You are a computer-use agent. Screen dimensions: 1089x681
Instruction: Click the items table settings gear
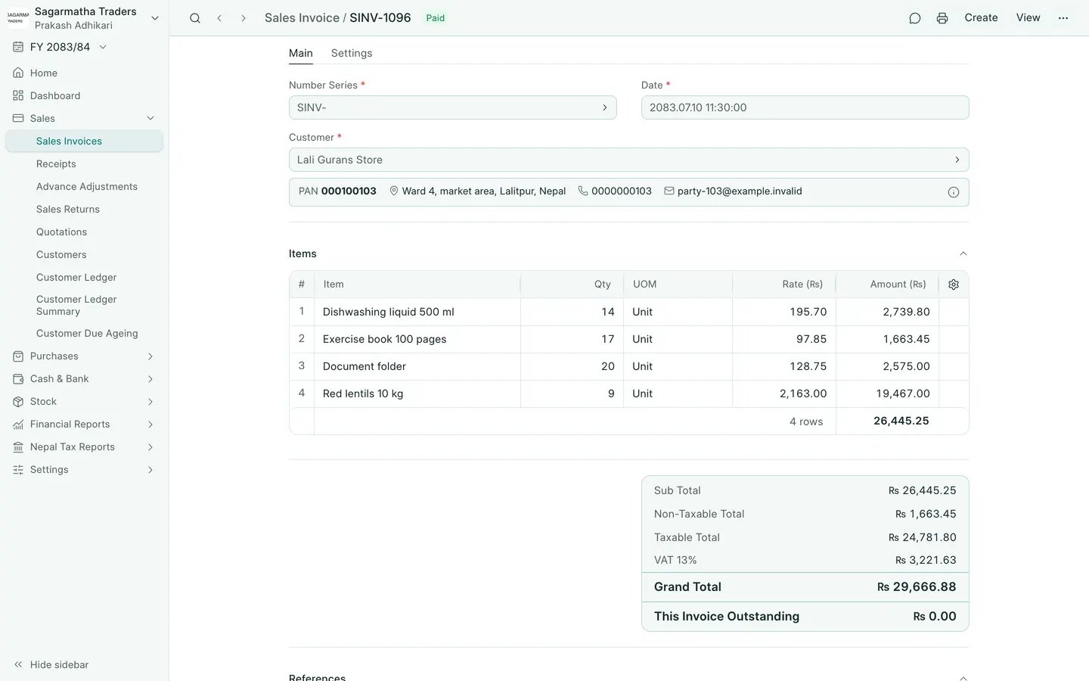954,285
